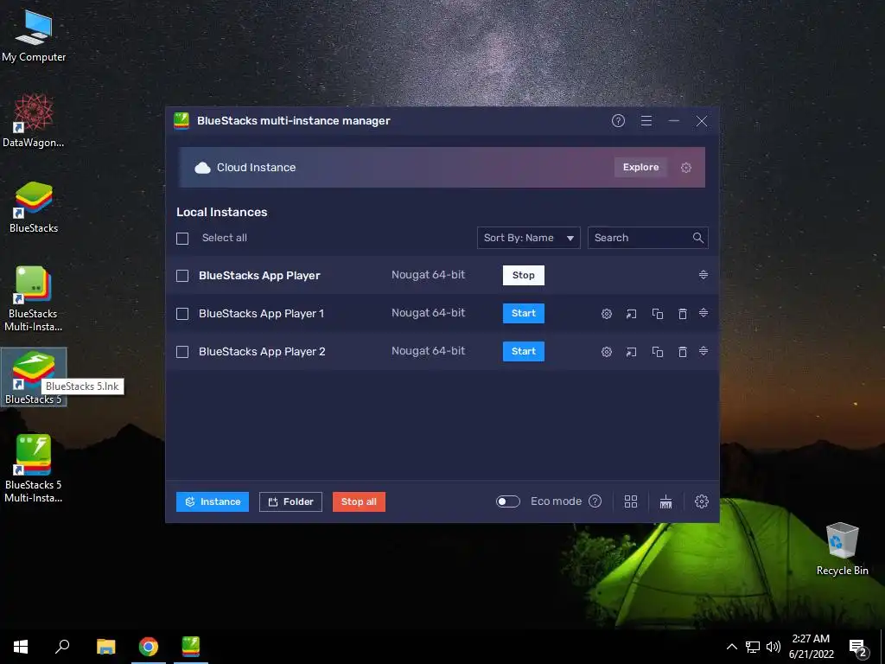The height and width of the screenshot is (664, 885).
Task: Stop the BlueStacks App Player instance
Action: click(x=523, y=275)
